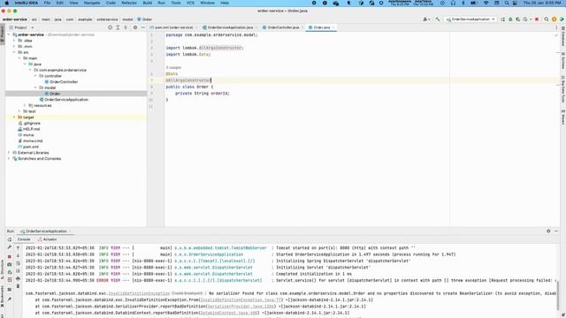Open Run panel settings gear
Viewport: 566px width, 318px height.
click(548, 231)
